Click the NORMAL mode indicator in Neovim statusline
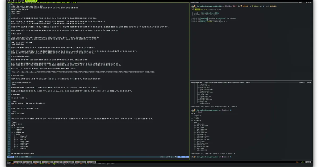The height and width of the screenshot is (167, 319). coord(11,157)
